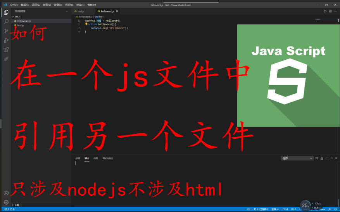Click the VS Code logo in title bar
The width and height of the screenshot is (340, 212).
tap(5, 5)
